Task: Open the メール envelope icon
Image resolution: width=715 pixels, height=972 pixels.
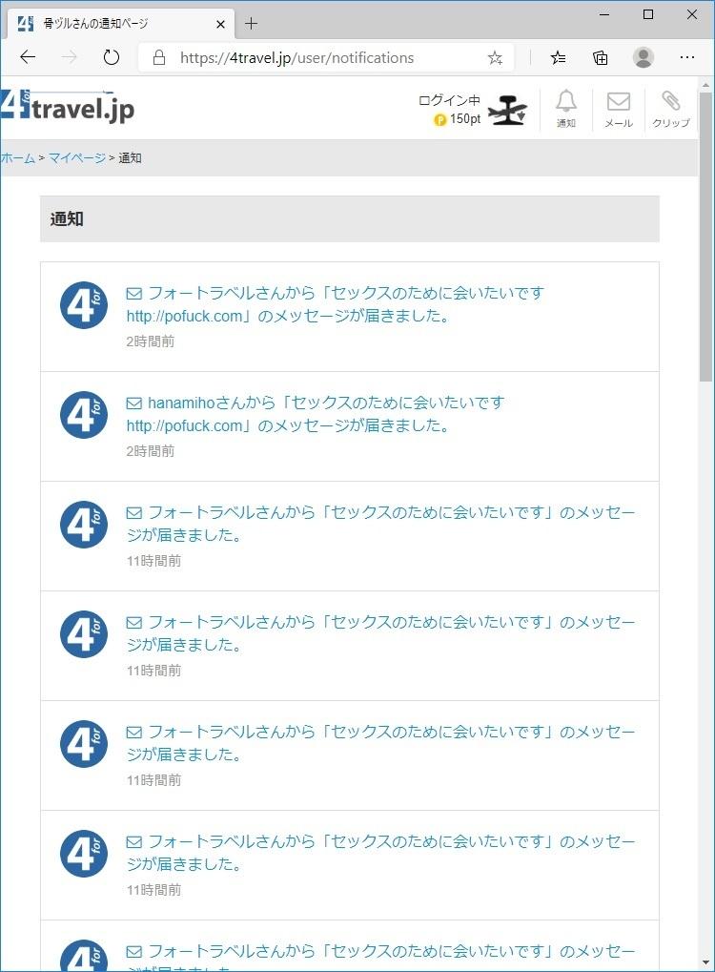Action: pos(619,109)
